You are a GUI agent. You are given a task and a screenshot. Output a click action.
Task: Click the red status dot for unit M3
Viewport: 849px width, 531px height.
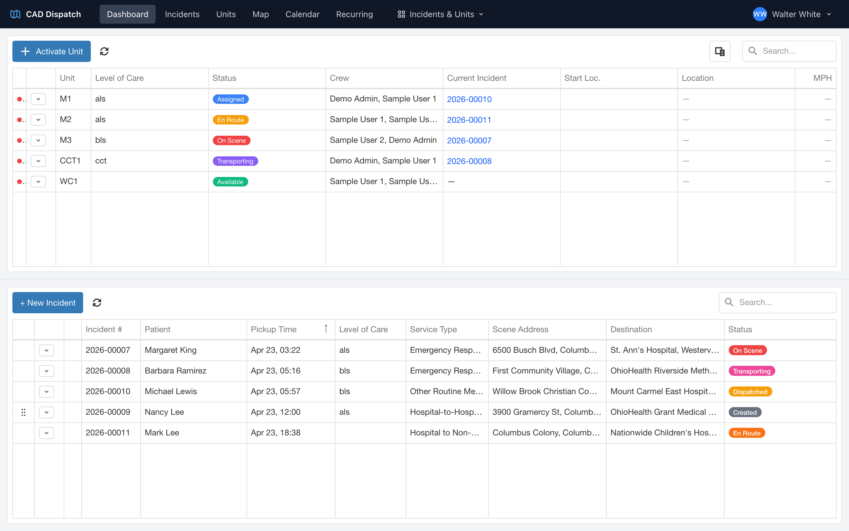pos(20,140)
